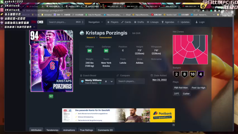Viewport: 238px width, 134px height.
Task: Click the green Grammarly extension icon
Action: coord(211,11)
